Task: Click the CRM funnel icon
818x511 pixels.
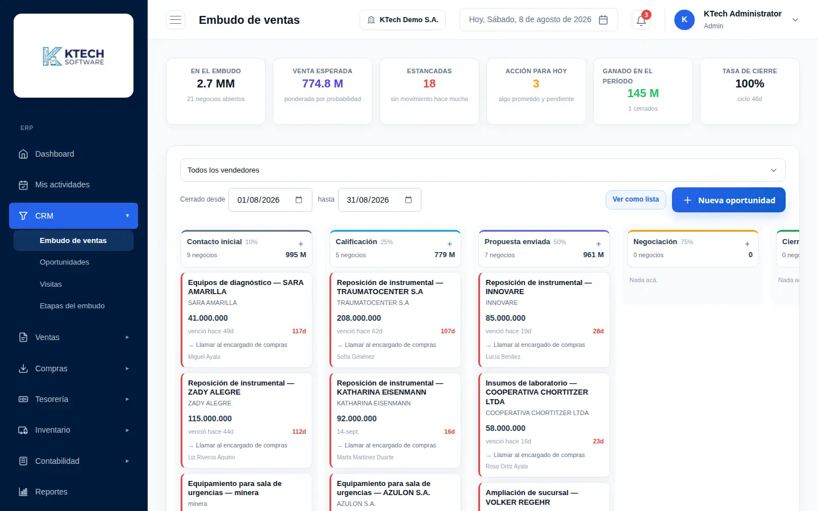Action: tap(23, 216)
